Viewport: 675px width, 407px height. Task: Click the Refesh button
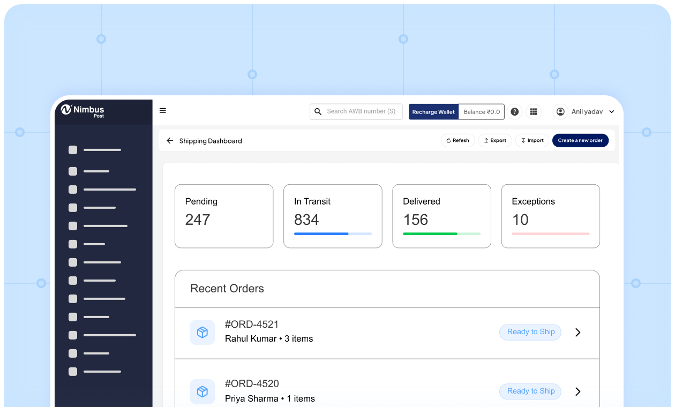coord(457,140)
